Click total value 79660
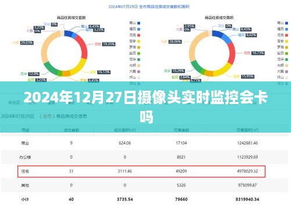The image size is (291, 214). 181,199
